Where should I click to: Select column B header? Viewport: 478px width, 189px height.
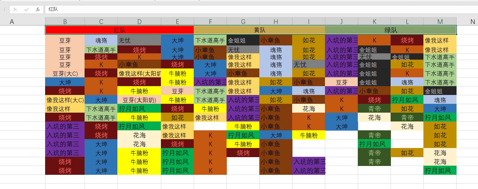click(65, 22)
